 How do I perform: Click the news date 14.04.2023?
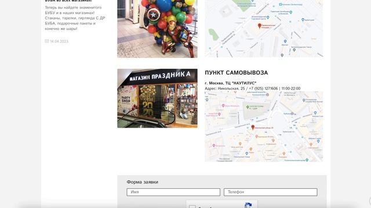(x=59, y=41)
